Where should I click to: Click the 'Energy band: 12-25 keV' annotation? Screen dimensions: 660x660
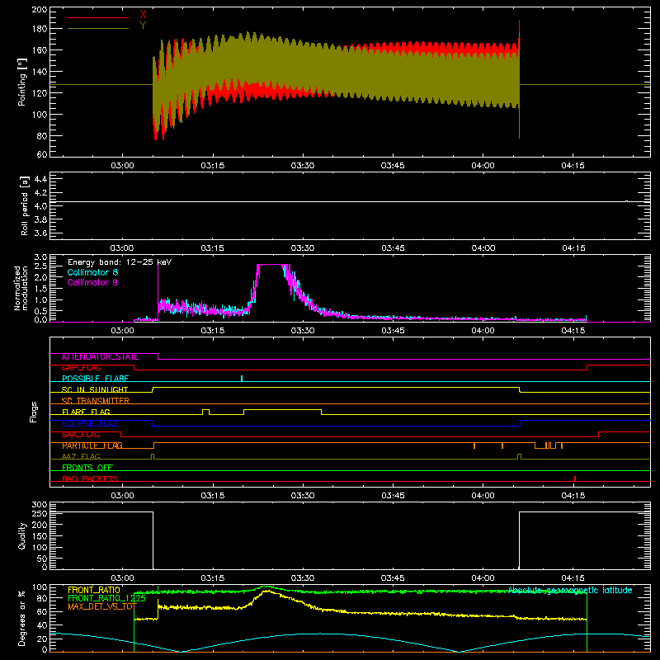coord(120,262)
